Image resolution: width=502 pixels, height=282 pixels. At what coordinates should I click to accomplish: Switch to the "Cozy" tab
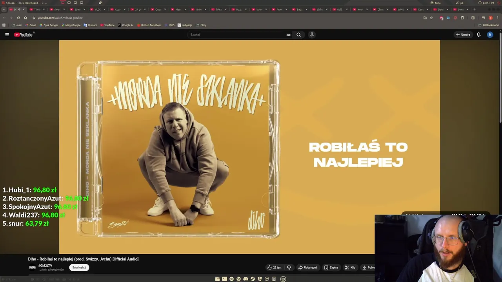click(118, 9)
